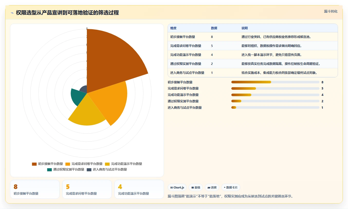Click progress bar for 初步接触平台数量
The image size is (348, 209).
[x=275, y=82]
